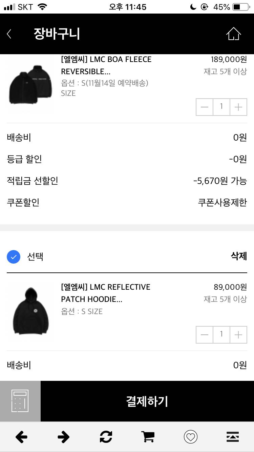Open the LMC Reflective Patch Hoodie title
Image resolution: width=254 pixels, height=452 pixels.
[105, 293]
